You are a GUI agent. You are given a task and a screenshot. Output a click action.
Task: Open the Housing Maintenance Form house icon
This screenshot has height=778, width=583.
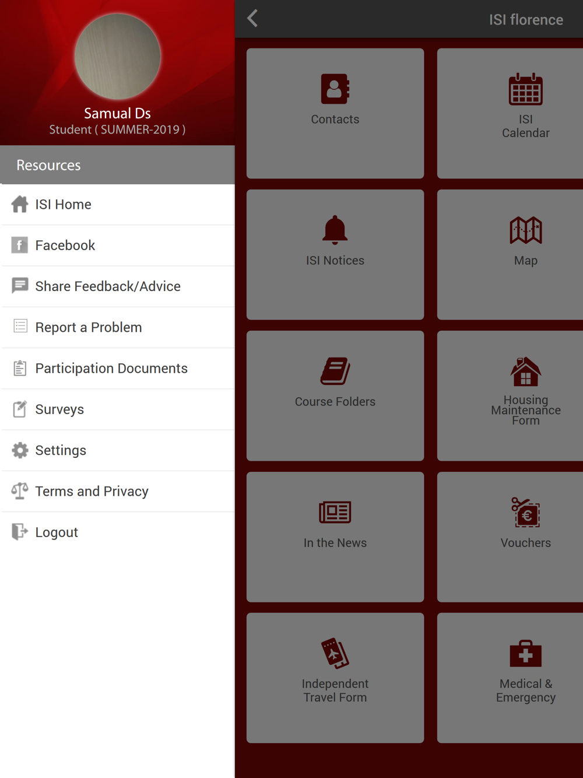525,372
